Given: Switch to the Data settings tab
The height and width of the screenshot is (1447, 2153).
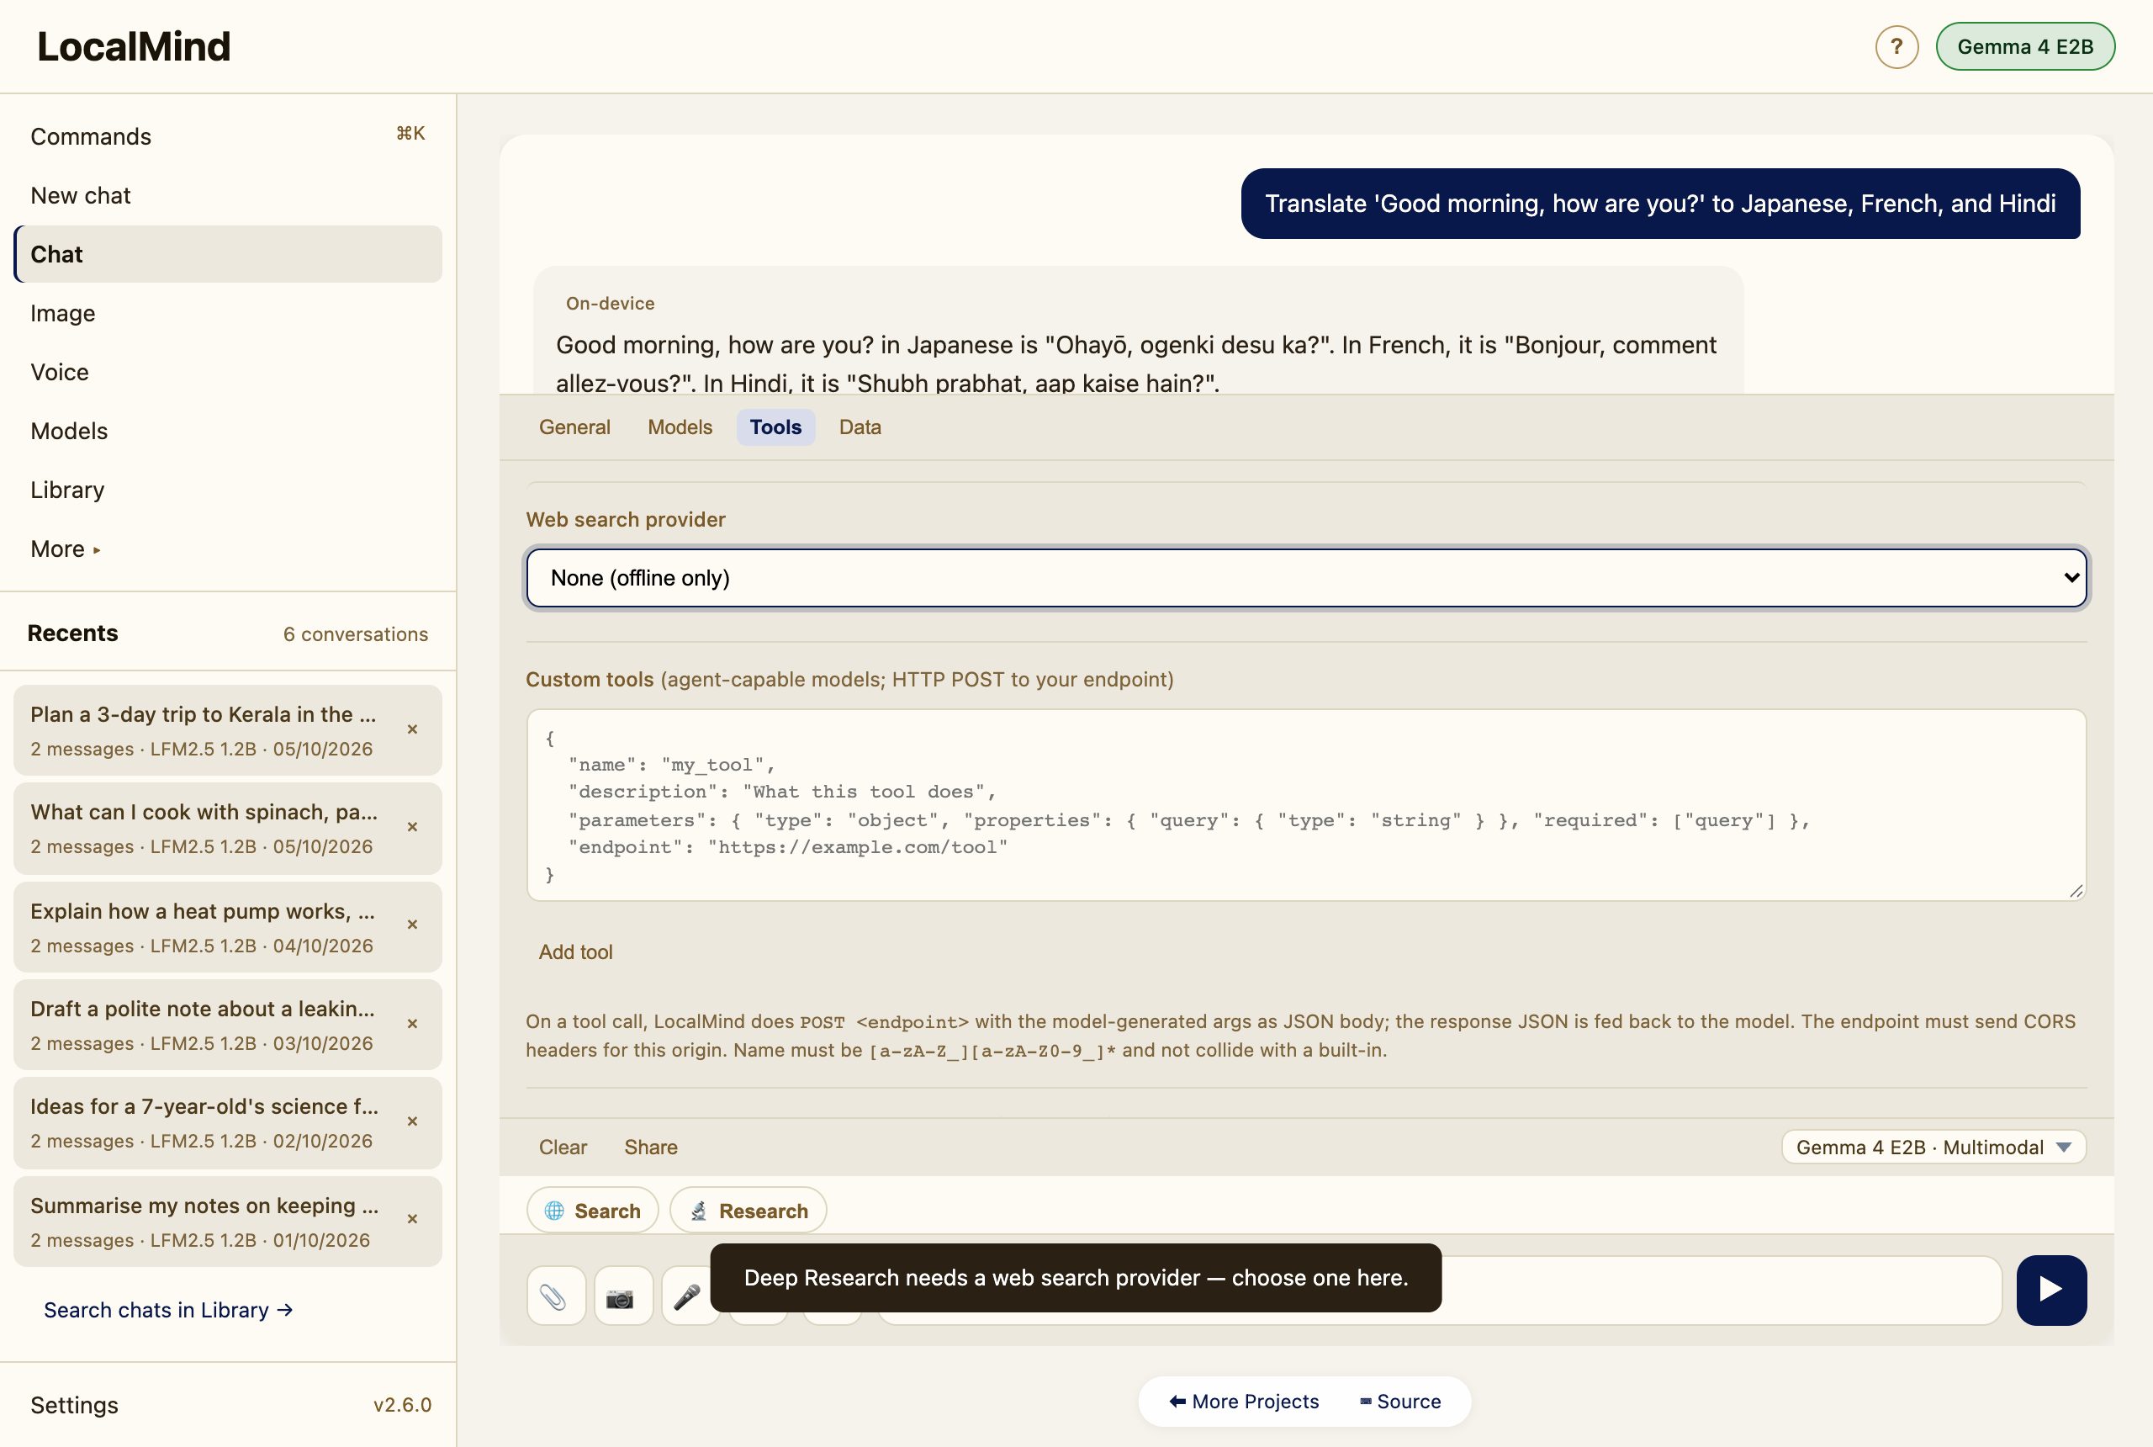Looking at the screenshot, I should point(860,427).
